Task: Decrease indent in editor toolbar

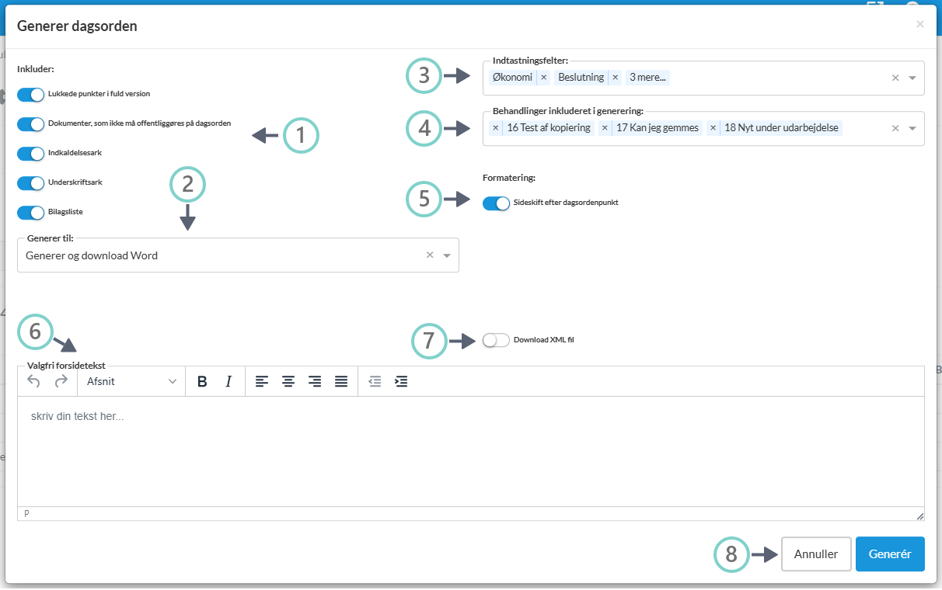Action: [375, 381]
